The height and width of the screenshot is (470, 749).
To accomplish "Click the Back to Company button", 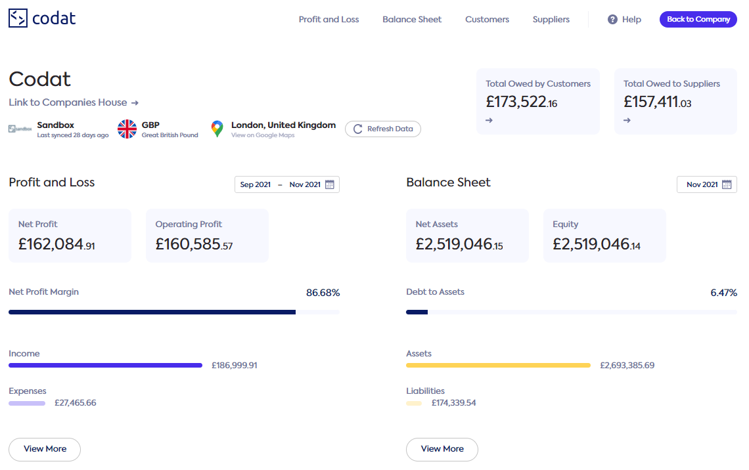I will pos(698,20).
